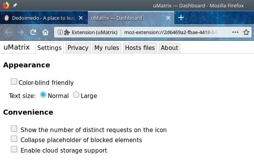Close the uMatrix Dashboard tab
Screen dimensions: 254x165
point(168,18)
